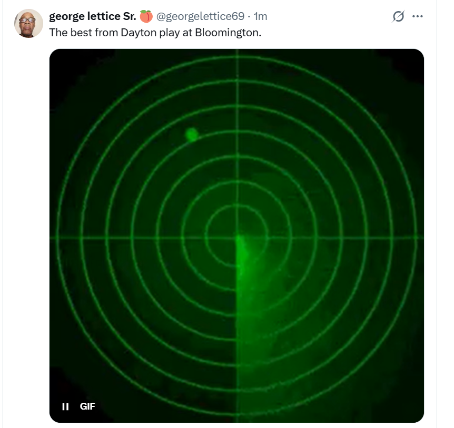This screenshot has width=454, height=428.
Task: Click the GIF badge label
Action: click(x=87, y=406)
